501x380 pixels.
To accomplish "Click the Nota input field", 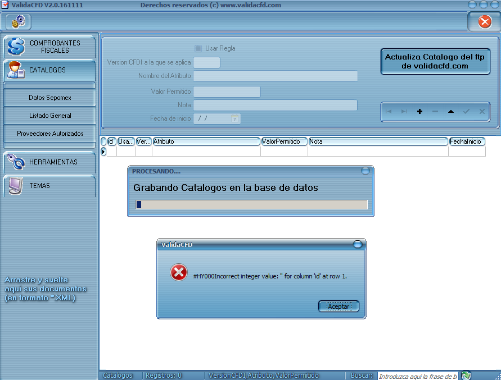I will 275,105.
